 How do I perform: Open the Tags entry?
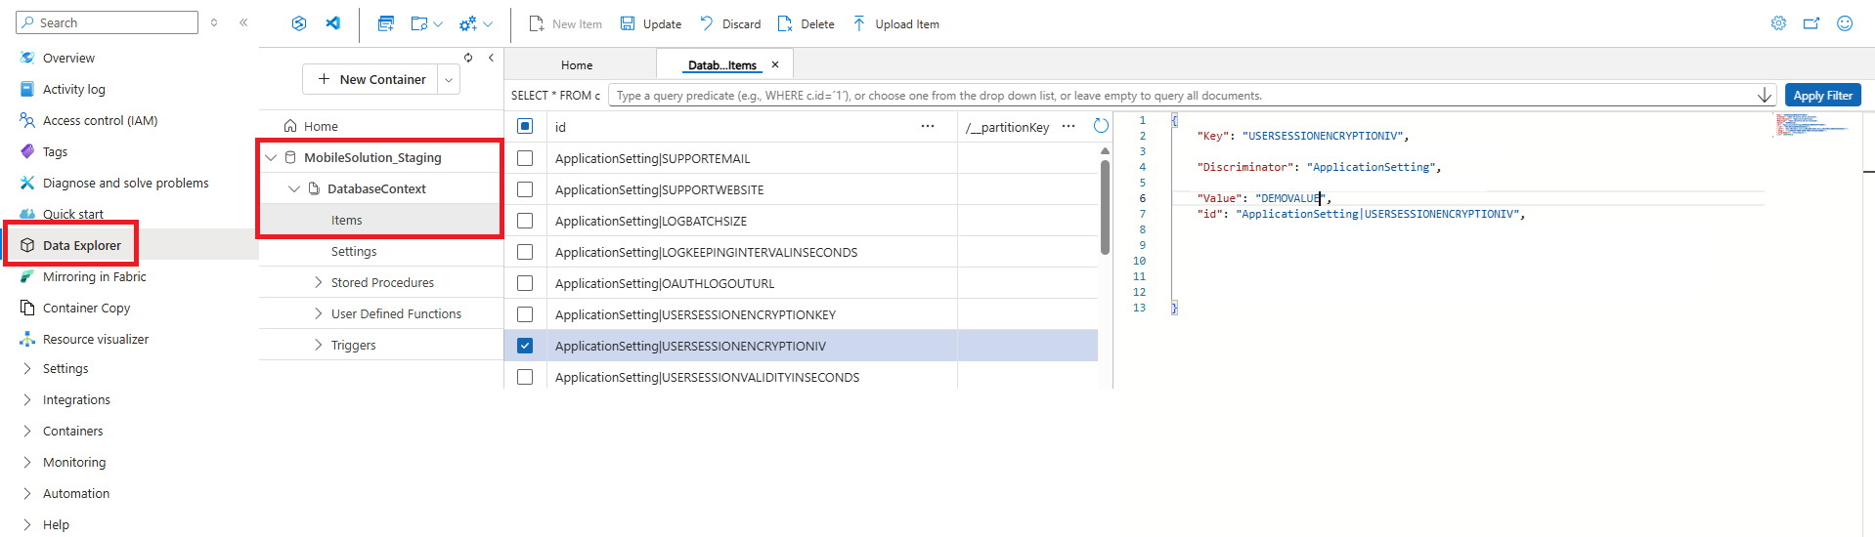[x=55, y=151]
